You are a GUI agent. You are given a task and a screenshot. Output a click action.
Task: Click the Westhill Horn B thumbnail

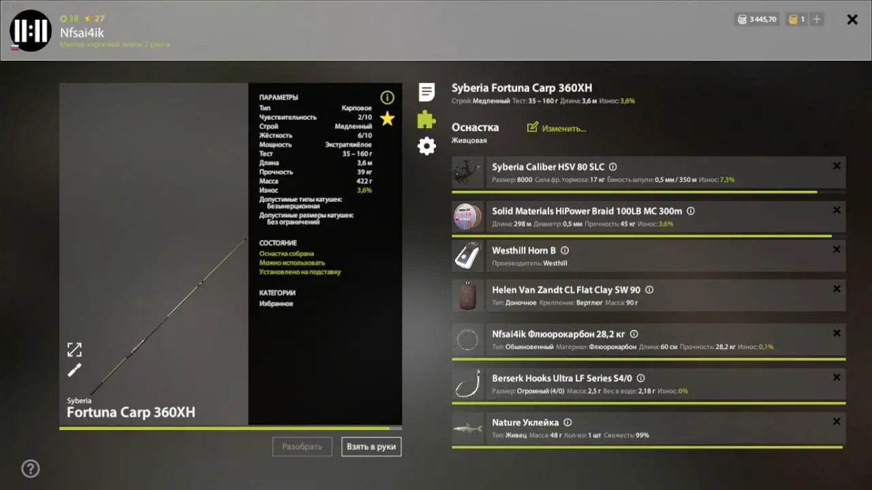(x=467, y=256)
